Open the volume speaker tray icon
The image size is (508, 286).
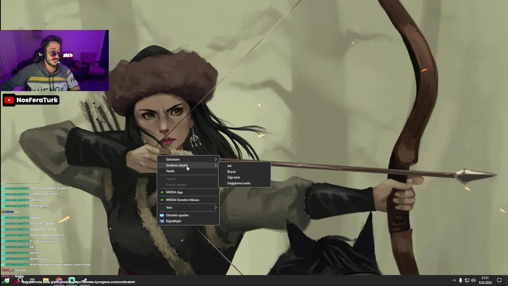[x=473, y=280]
